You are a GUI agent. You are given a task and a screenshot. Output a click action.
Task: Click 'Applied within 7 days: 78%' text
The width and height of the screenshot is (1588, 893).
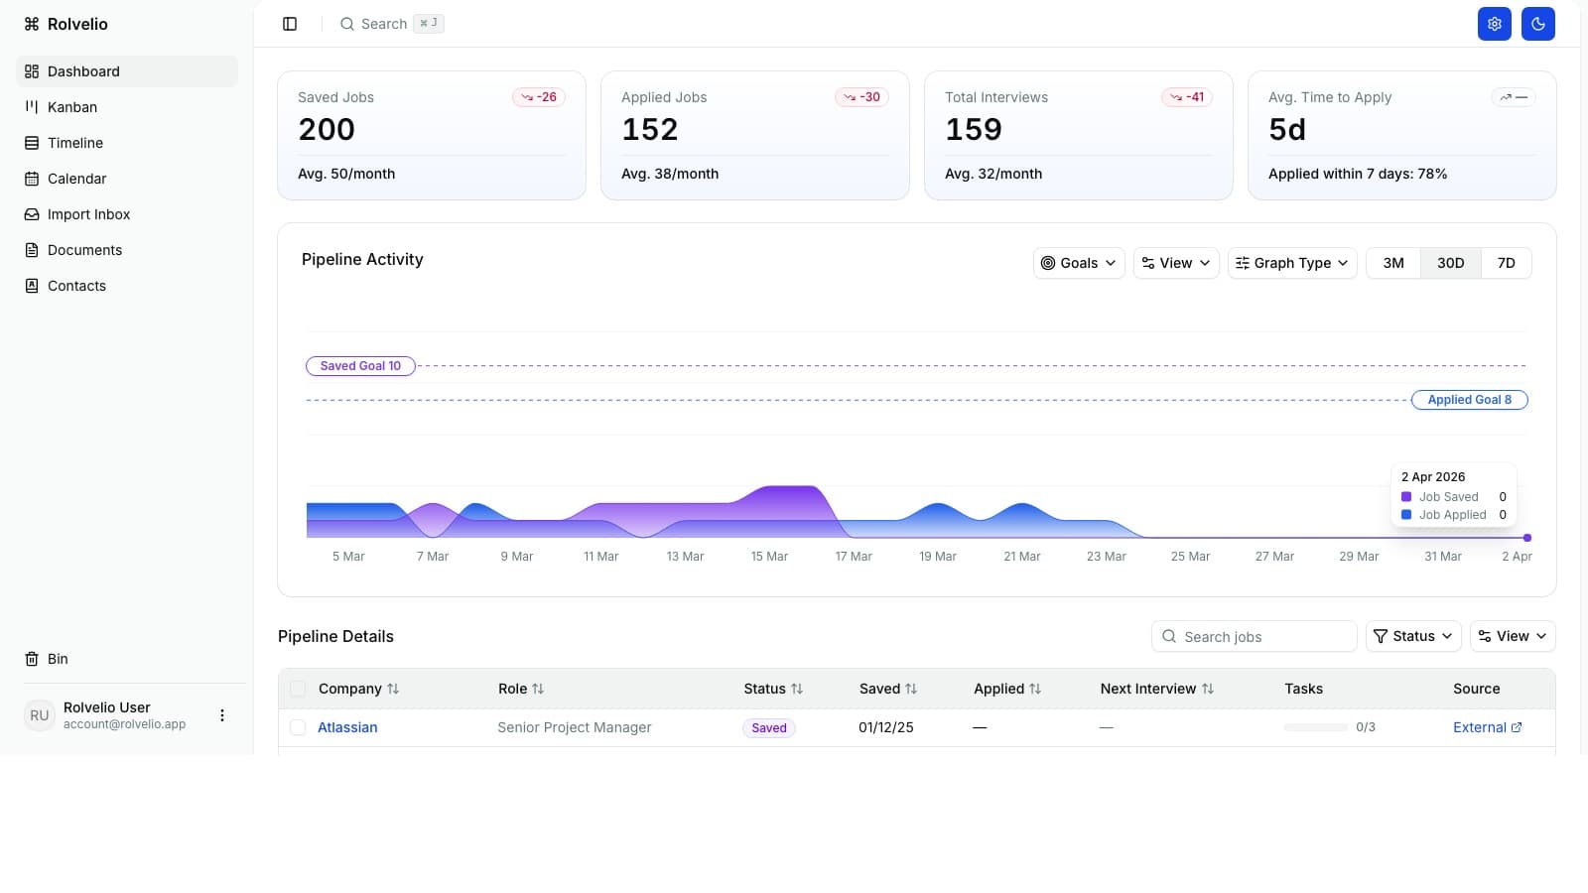point(1358,174)
